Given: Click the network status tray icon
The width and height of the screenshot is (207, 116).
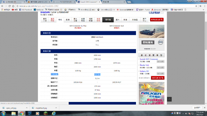Looking at the screenshot, I should point(193,113).
